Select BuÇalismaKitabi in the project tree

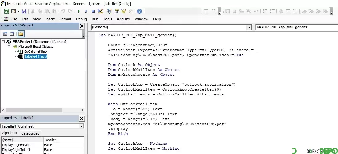pos(35,51)
